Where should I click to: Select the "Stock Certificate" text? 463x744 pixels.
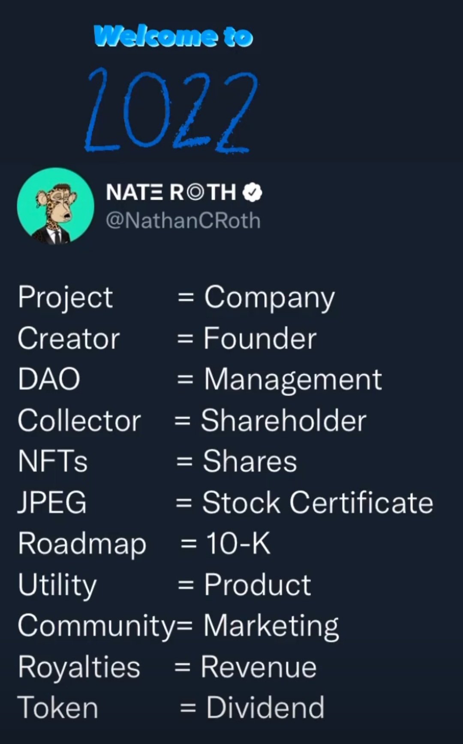(x=317, y=502)
